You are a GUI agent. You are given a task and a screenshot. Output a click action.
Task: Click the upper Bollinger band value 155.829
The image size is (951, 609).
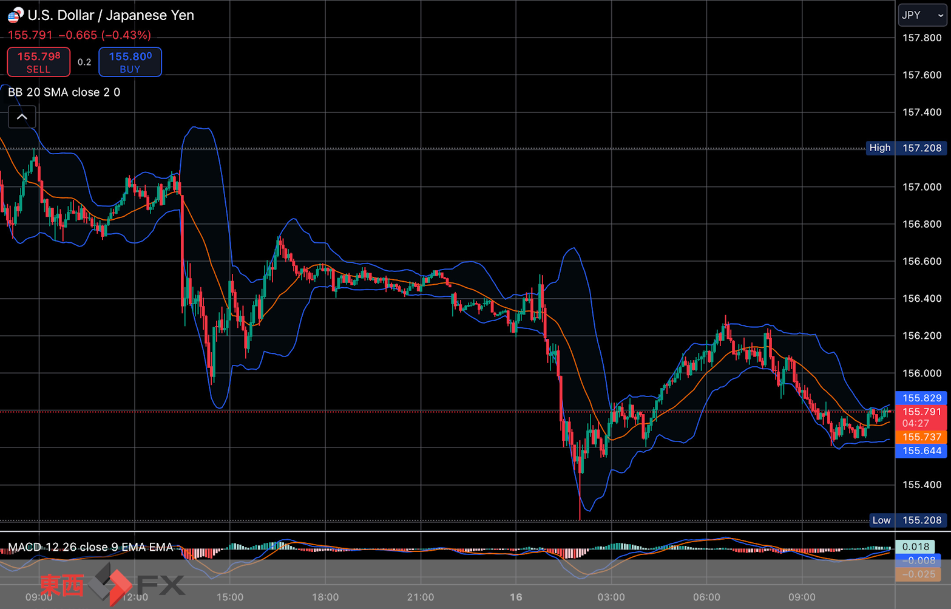click(921, 398)
